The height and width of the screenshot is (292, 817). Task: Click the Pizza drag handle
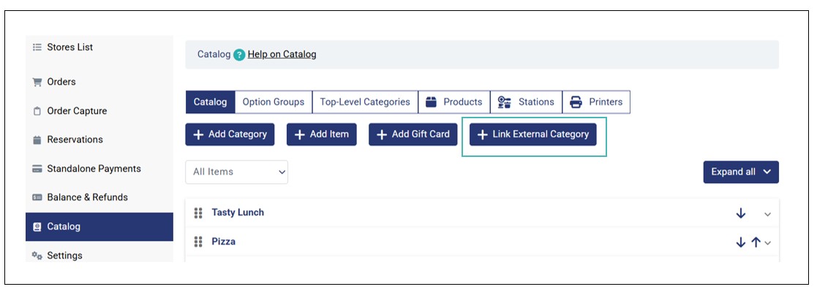(198, 242)
